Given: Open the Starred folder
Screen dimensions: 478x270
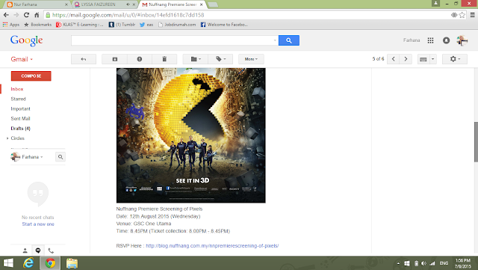Looking at the screenshot, I should (x=18, y=99).
